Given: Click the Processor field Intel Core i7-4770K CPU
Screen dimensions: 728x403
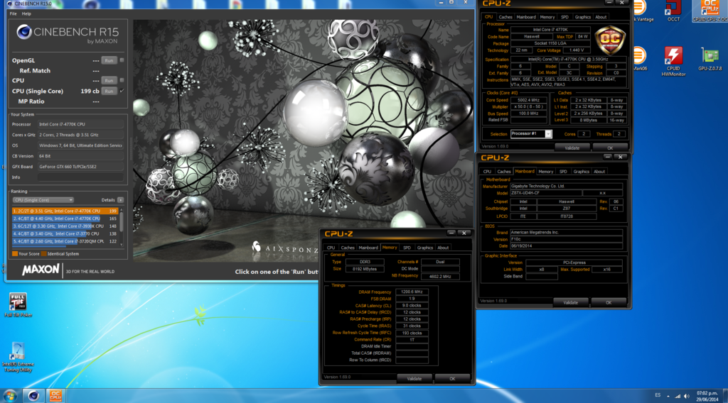Looking at the screenshot, I should [80, 125].
